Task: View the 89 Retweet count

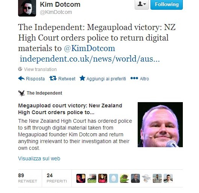Action: coord(27,178)
